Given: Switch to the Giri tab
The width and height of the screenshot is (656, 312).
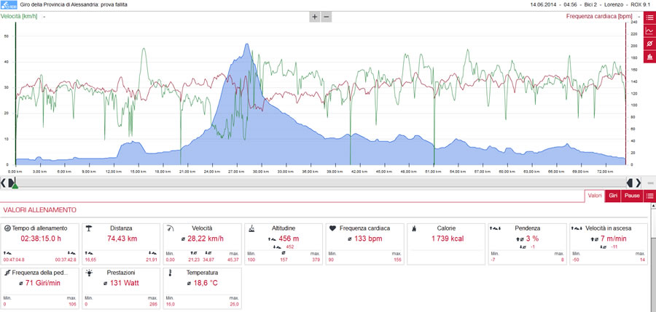Looking at the screenshot, I should pos(613,196).
